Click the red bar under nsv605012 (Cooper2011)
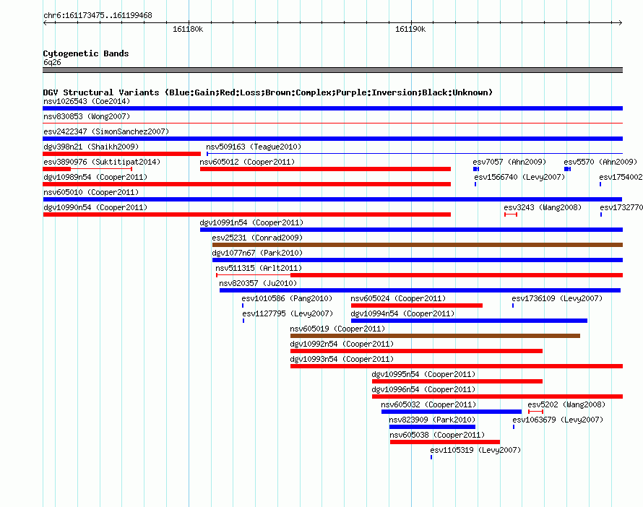643x507 pixels. 325,169
